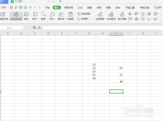
Task: Click the plus to add new tab
Action: 60,1
